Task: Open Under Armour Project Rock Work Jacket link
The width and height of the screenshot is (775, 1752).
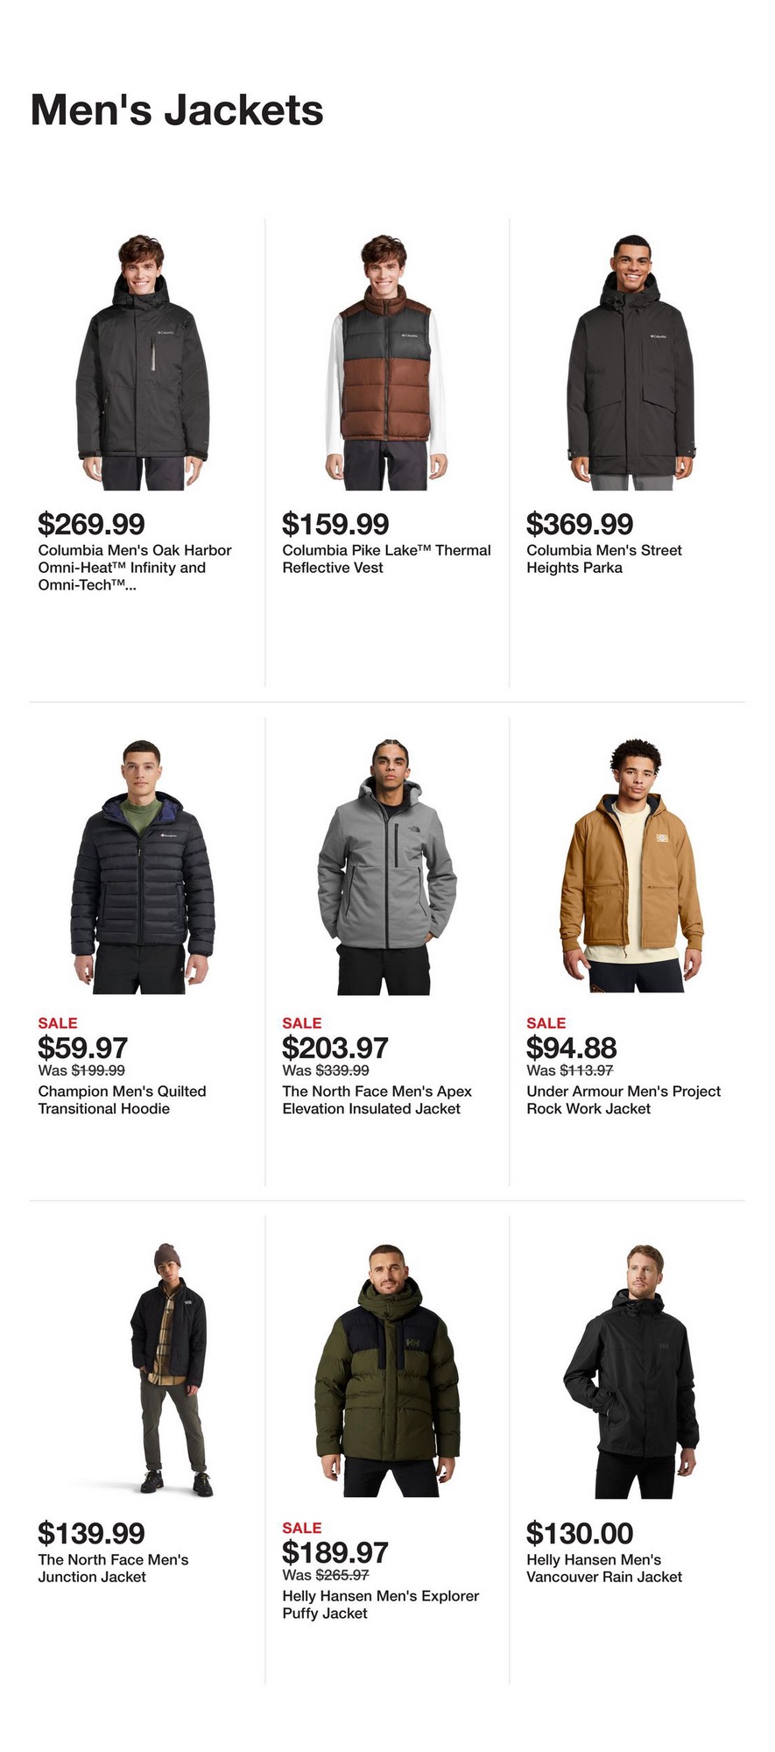Action: click(x=624, y=1100)
